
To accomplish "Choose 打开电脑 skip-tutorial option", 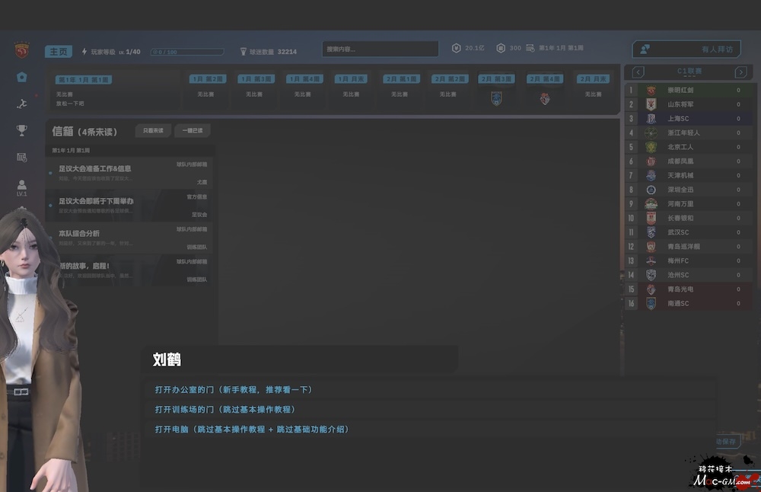I will (x=251, y=429).
